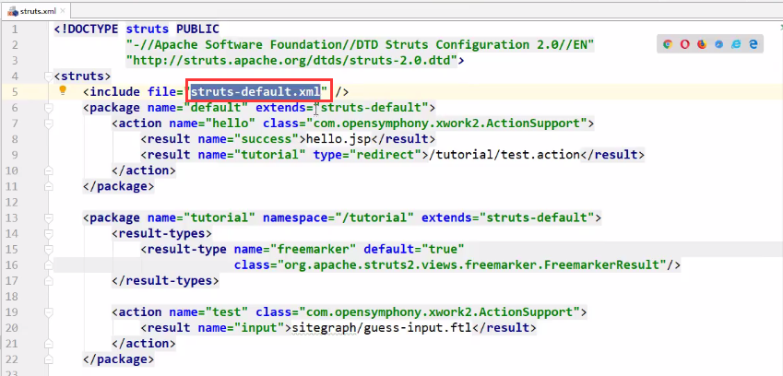Open preview in Internet Explorer

pyautogui.click(x=736, y=44)
